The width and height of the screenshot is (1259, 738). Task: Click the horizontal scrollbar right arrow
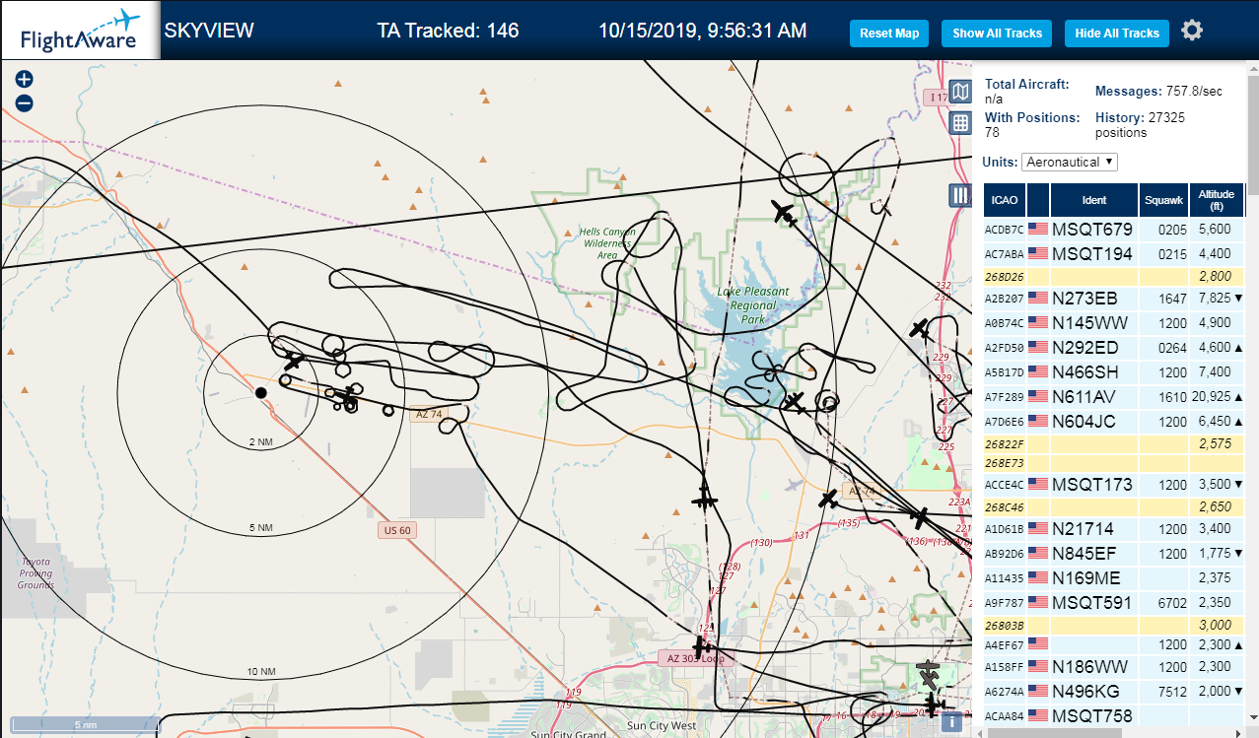(1237, 732)
